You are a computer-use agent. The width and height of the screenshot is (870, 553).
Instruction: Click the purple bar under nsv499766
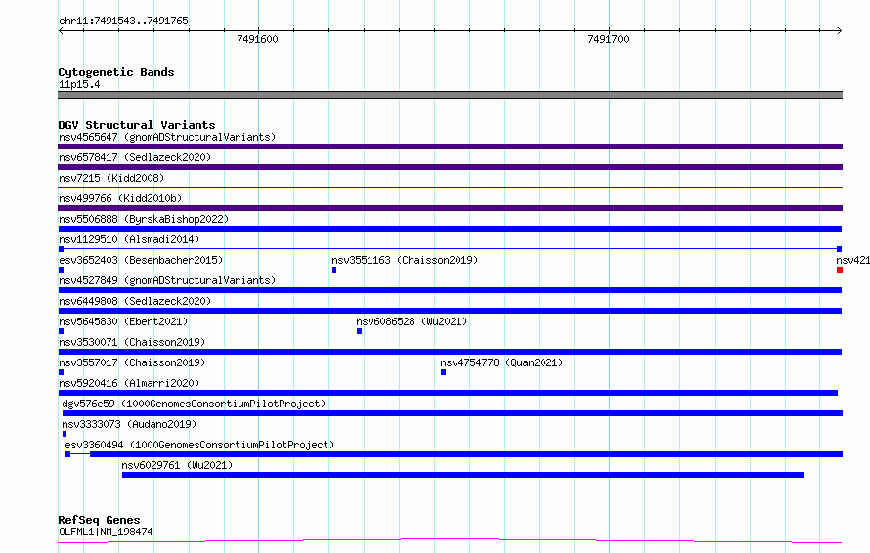point(450,208)
